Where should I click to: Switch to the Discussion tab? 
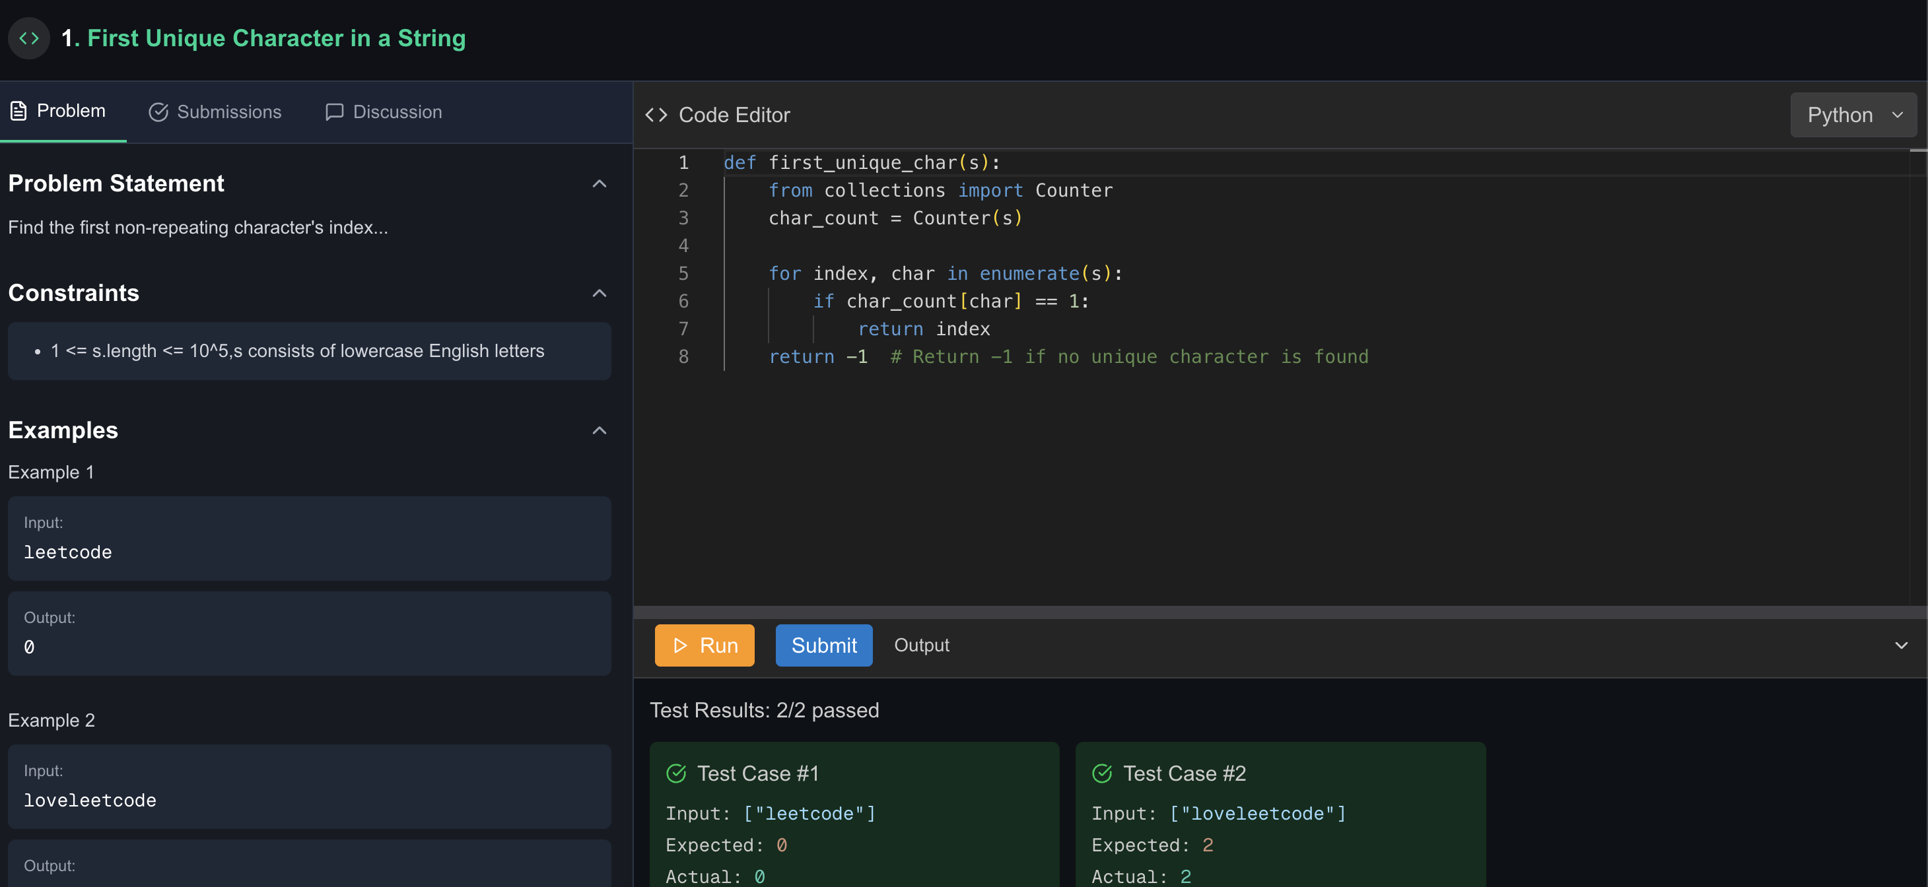(384, 112)
